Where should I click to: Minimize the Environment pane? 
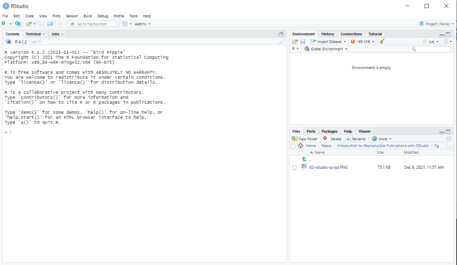(x=442, y=35)
